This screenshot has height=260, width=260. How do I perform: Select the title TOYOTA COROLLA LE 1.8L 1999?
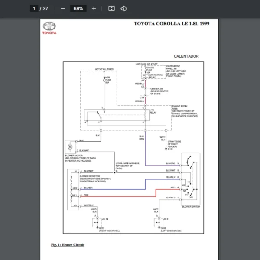(172, 23)
